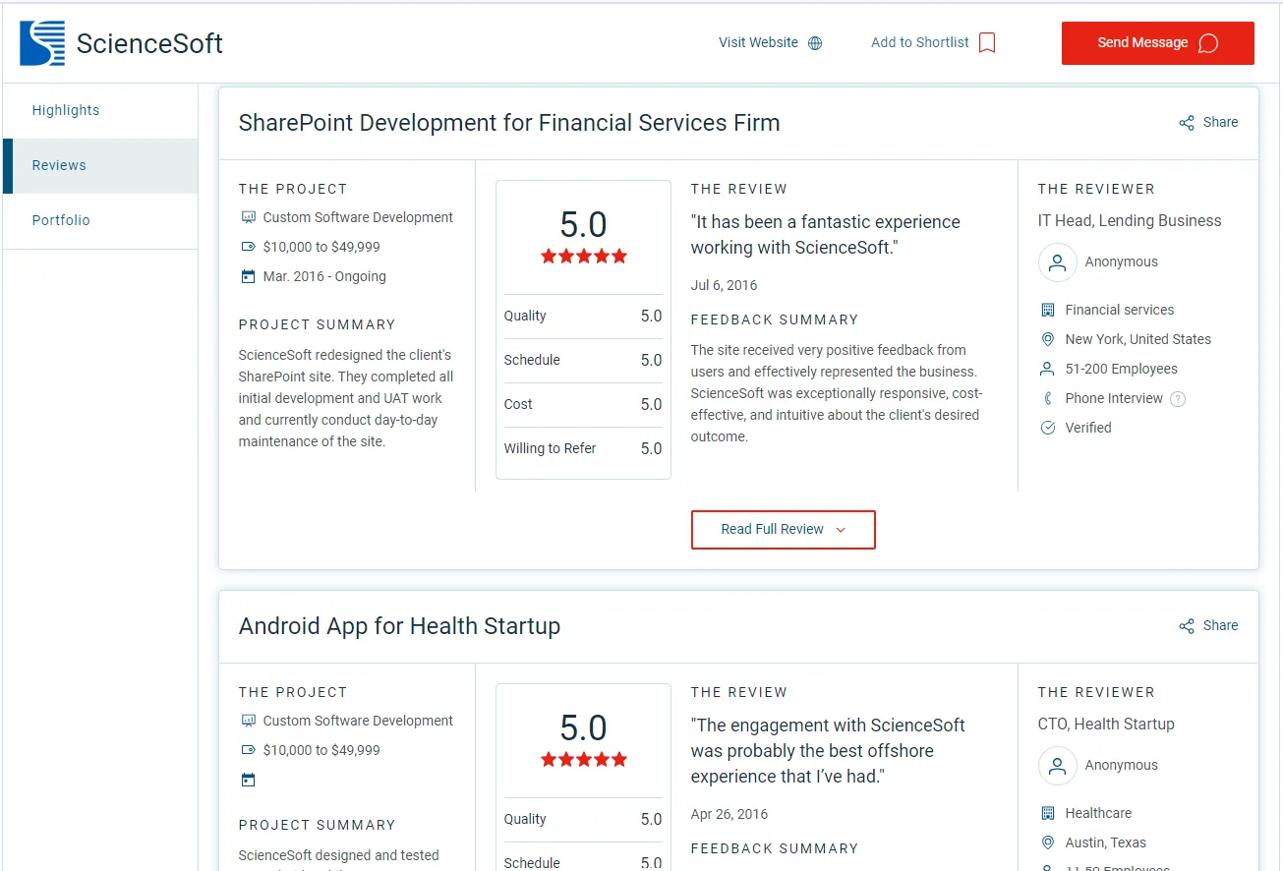
Task: Click the CTO, Health Startup reviewer title
Action: tap(1106, 725)
